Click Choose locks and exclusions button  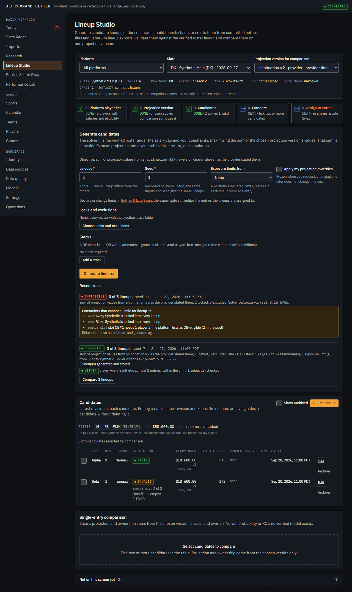click(x=106, y=226)
